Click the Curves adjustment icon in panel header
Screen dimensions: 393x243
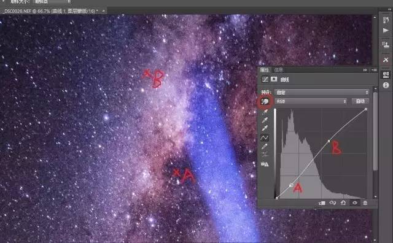coord(265,79)
